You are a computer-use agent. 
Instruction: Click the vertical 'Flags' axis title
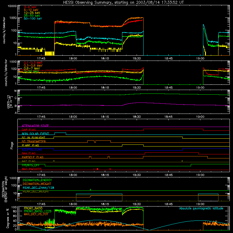12,145
